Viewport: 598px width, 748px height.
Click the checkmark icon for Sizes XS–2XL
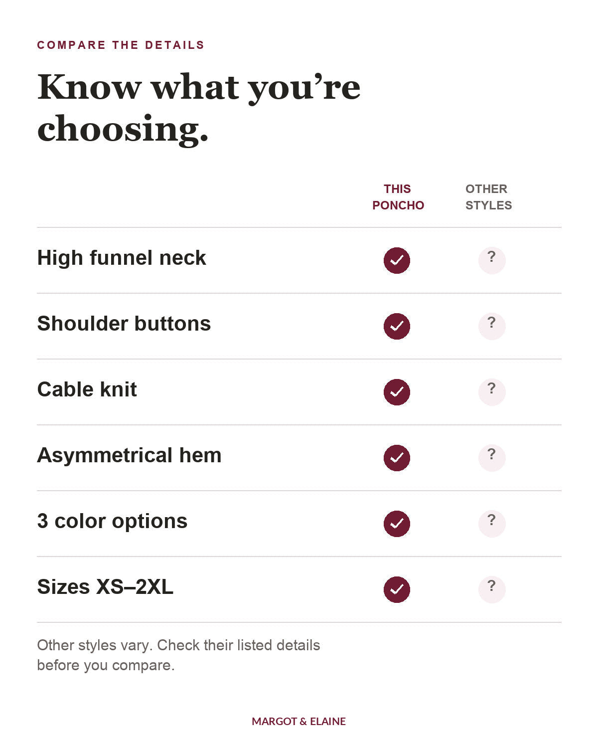pyautogui.click(x=397, y=589)
